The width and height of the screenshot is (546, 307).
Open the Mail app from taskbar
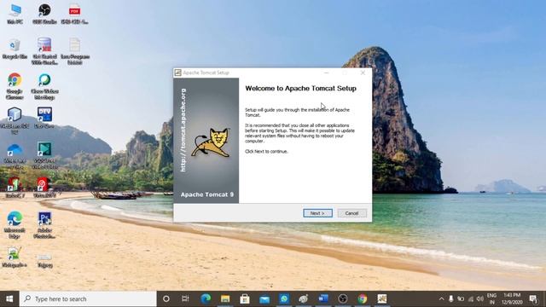click(264, 298)
